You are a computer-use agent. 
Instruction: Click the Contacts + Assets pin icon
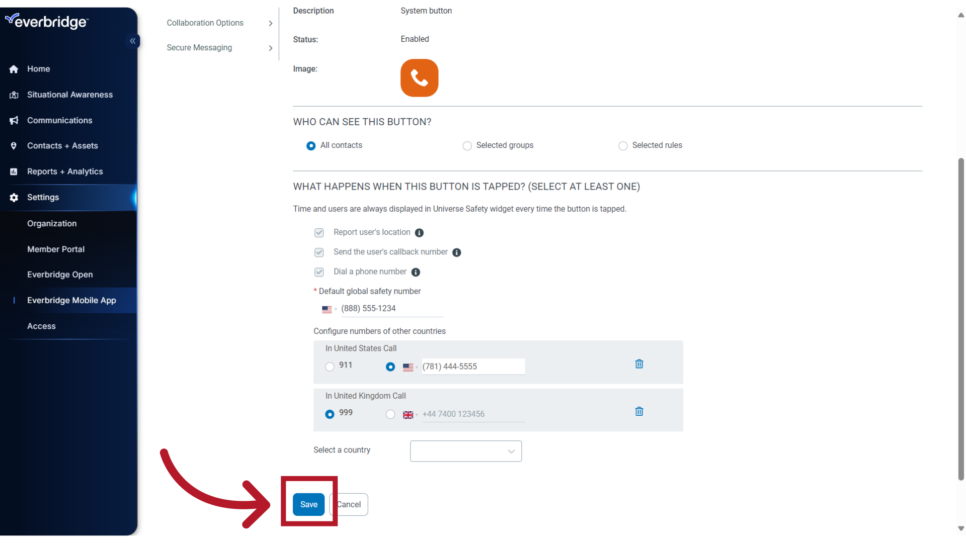click(14, 145)
